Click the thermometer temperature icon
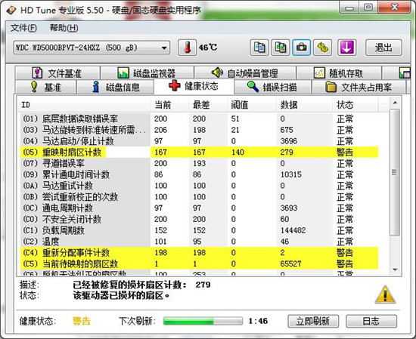The image size is (416, 339). pyautogui.click(x=188, y=48)
